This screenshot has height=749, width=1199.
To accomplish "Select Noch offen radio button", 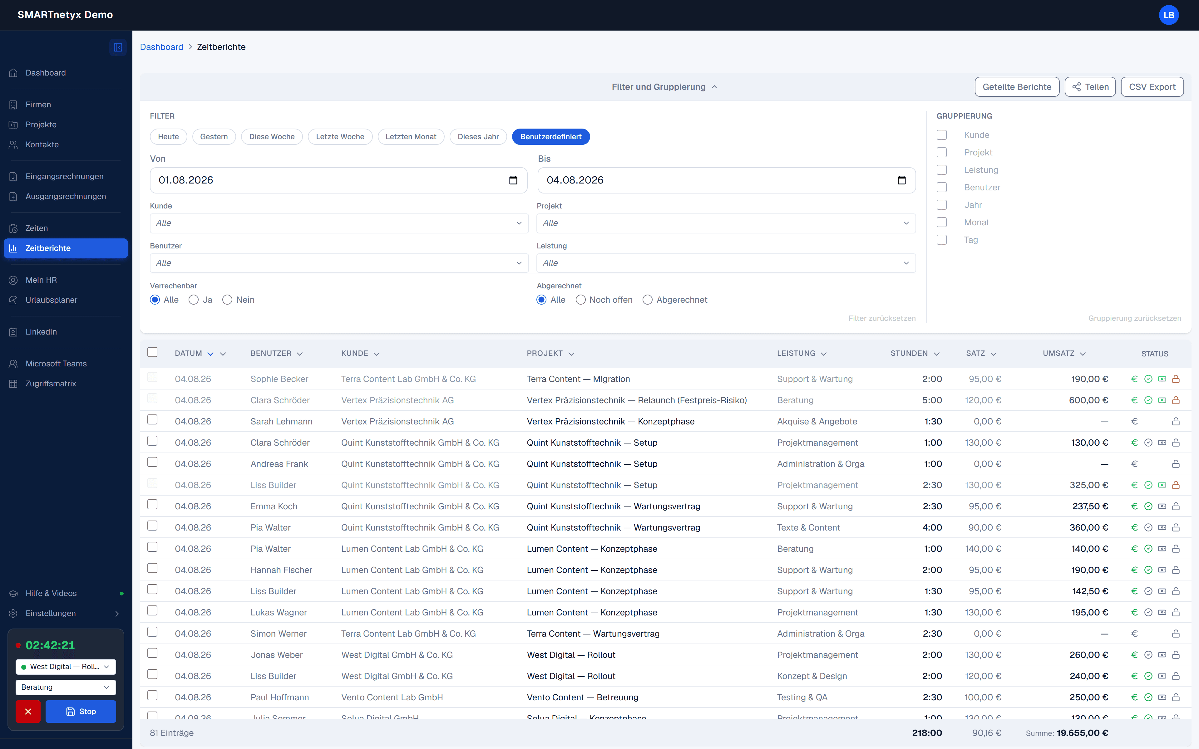I will point(581,300).
